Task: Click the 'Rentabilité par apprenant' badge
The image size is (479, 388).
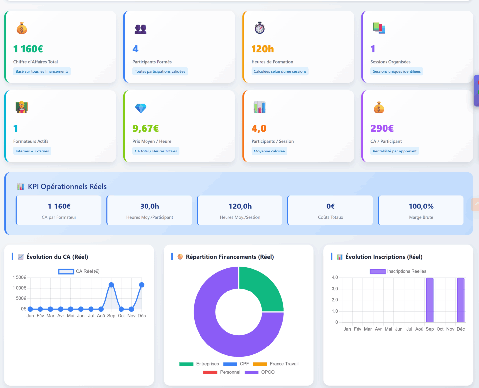Action: (x=395, y=151)
